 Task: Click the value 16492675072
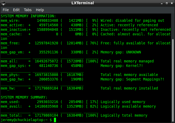(46, 61)
